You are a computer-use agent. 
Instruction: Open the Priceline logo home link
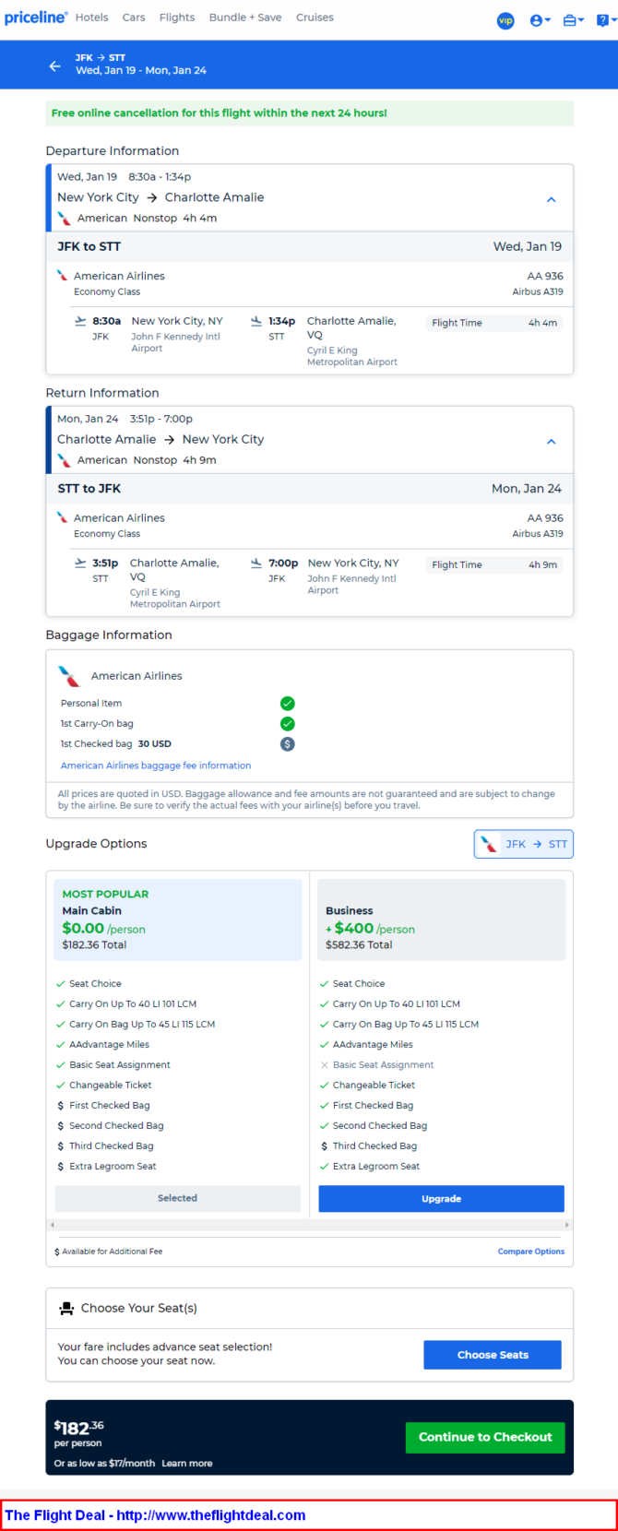[36, 18]
